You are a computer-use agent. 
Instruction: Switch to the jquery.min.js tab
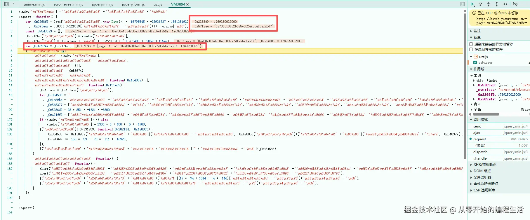click(x=102, y=4)
